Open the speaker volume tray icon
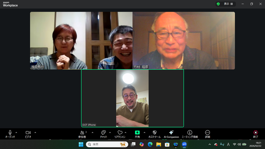Screen dimensions: 265x149 coord(239,144)
